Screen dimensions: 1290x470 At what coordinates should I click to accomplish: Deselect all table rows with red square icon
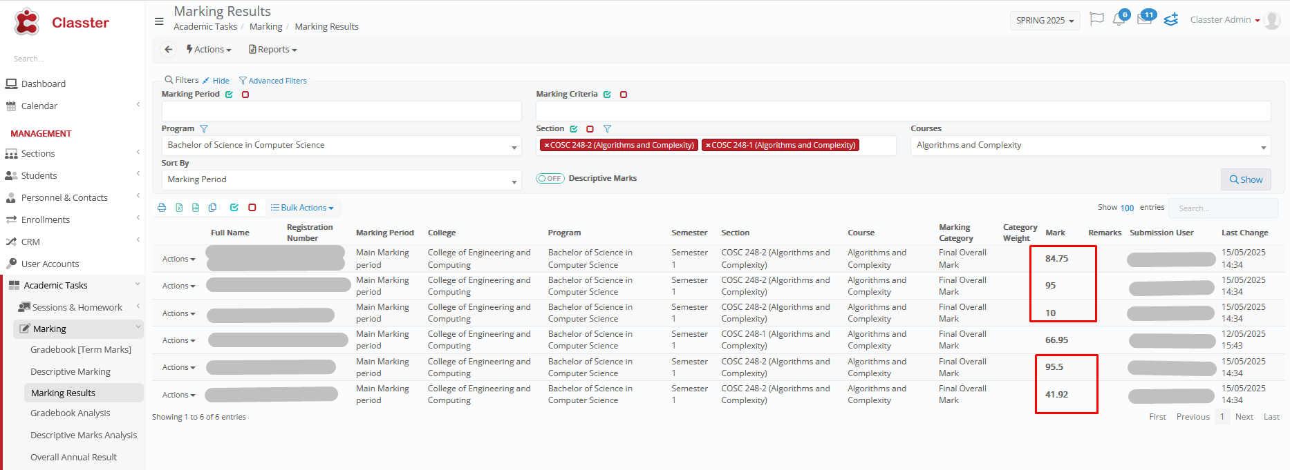(x=252, y=208)
